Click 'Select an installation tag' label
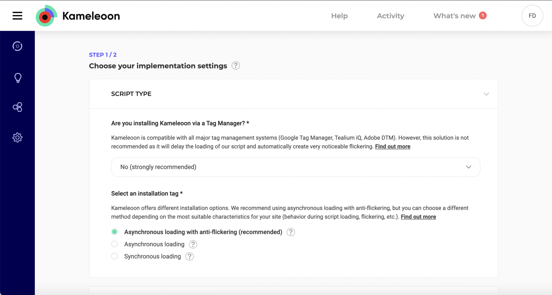 tap(147, 194)
